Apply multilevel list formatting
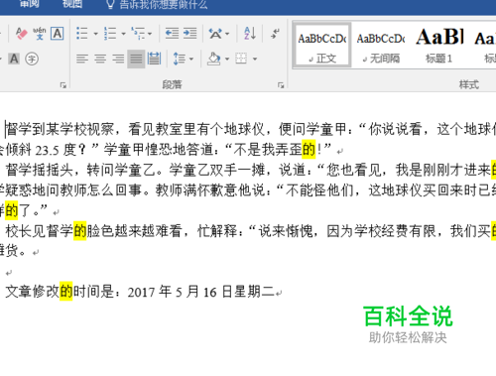The height and width of the screenshot is (376, 496). (x=138, y=34)
